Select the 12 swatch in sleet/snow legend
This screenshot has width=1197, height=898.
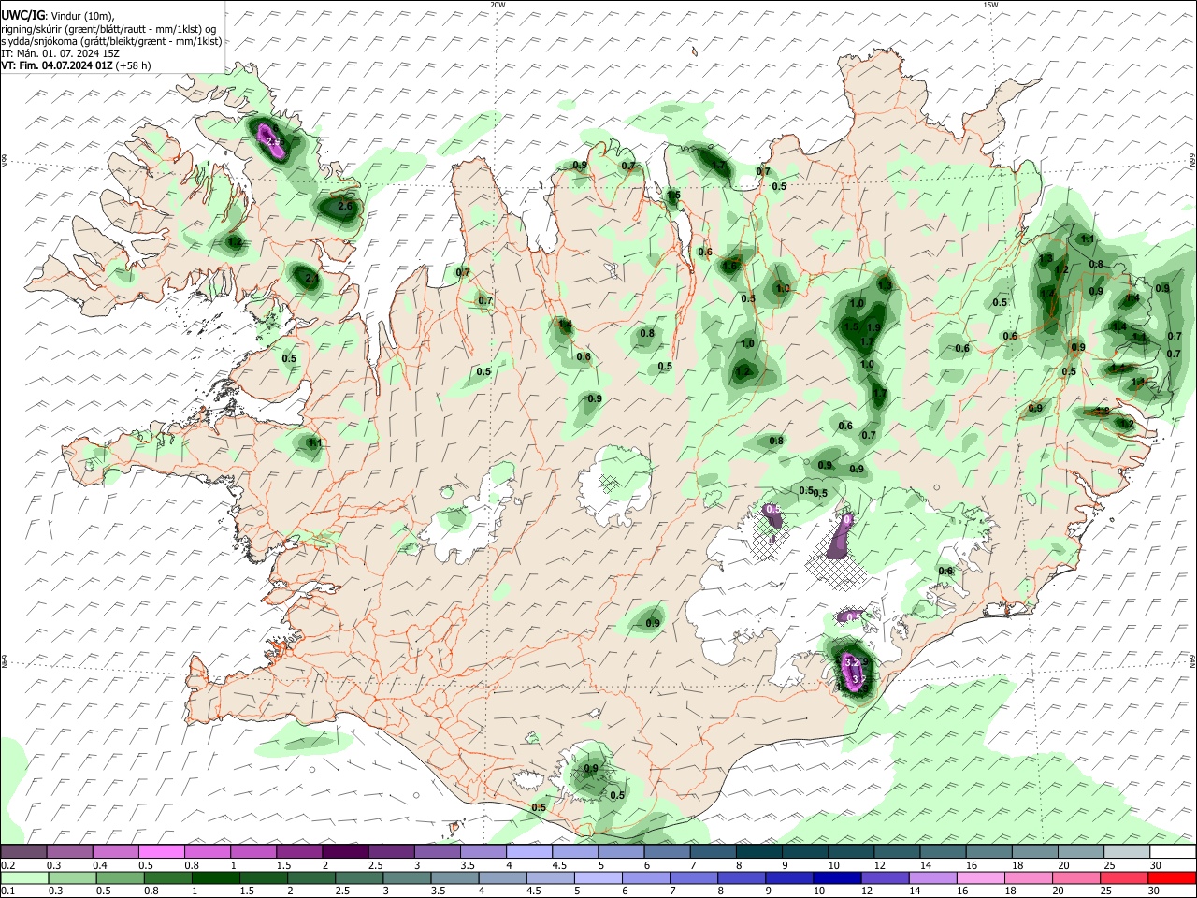[x=898, y=851]
